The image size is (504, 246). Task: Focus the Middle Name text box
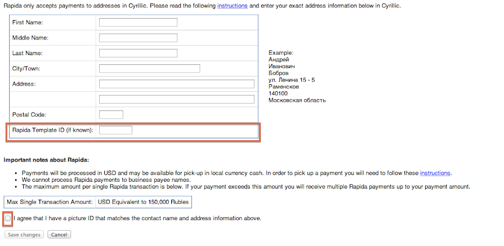click(138, 38)
